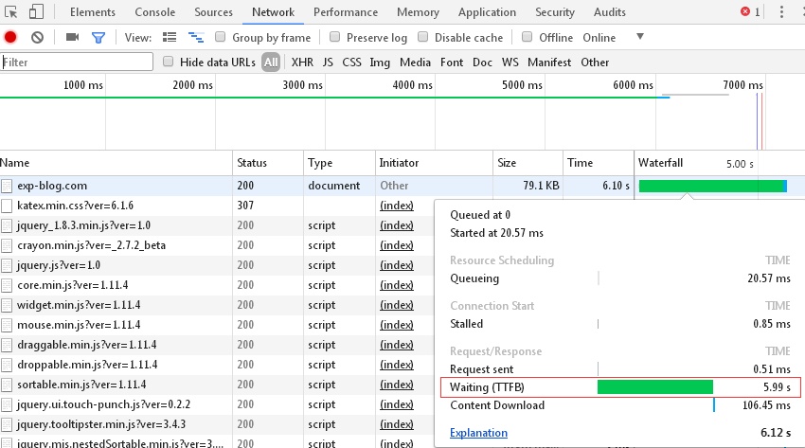Switch to large request rows view icon
This screenshot has height=448, width=805.
coord(170,37)
